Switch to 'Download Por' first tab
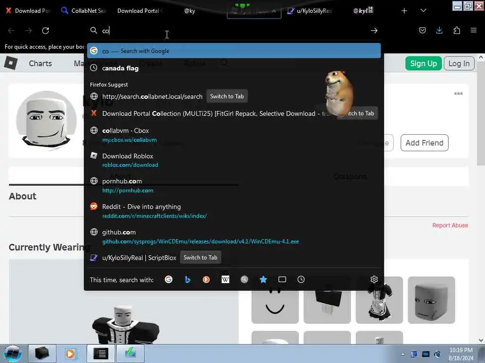 [x=28, y=11]
